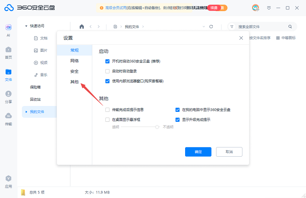
Task: Open the 传输 transfer sidebar icon
Action: pyautogui.click(x=8, y=116)
